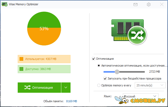Select the Автоматическая оптимизация radio button
Screen dimensions: 168x107
[99, 66]
